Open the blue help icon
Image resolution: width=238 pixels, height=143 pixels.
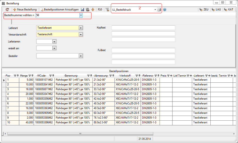pyautogui.click(x=165, y=9)
